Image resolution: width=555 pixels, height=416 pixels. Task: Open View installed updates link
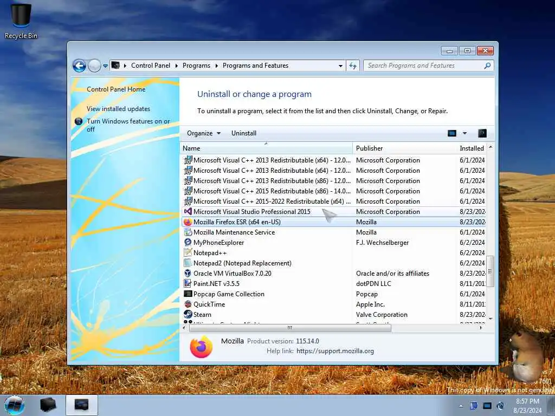pyautogui.click(x=118, y=108)
